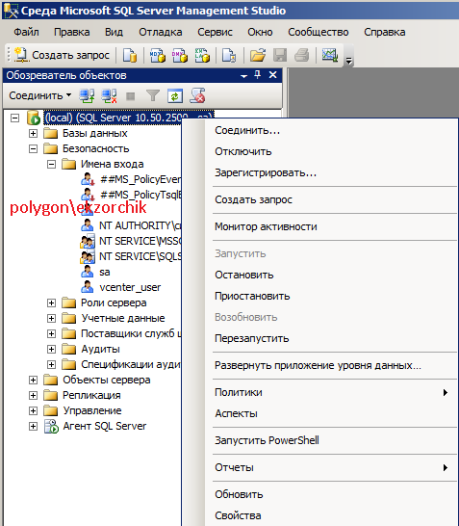Viewport: 459px width, 526px height.
Task: Select the sa login
Action: 105,272
